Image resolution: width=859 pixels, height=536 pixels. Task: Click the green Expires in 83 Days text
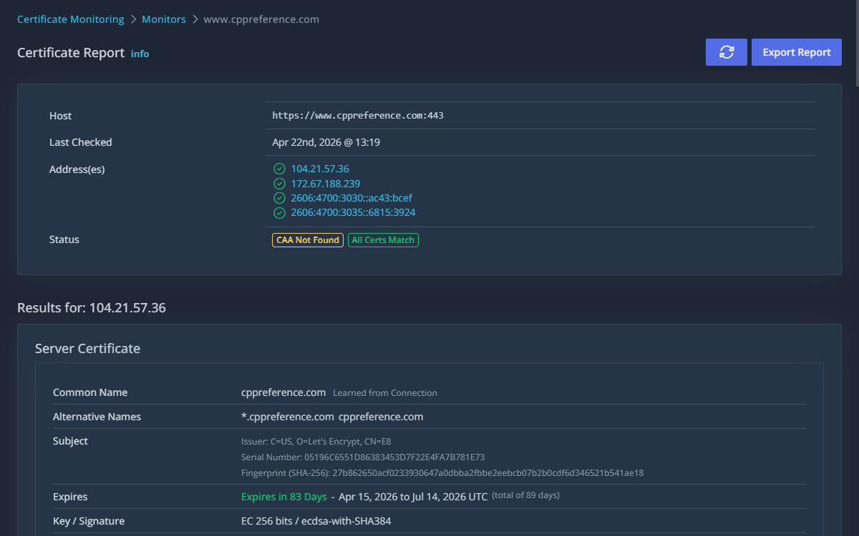pos(283,497)
